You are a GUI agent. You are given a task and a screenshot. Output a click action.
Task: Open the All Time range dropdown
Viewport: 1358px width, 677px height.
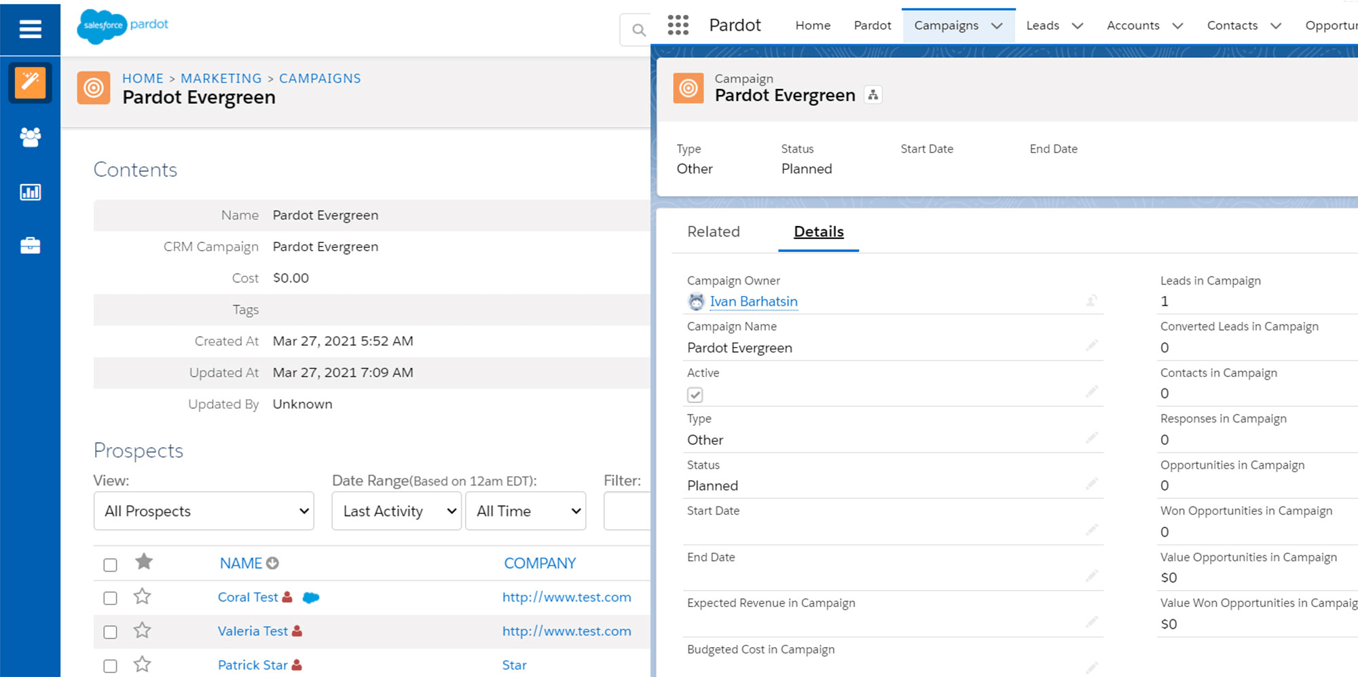point(526,511)
